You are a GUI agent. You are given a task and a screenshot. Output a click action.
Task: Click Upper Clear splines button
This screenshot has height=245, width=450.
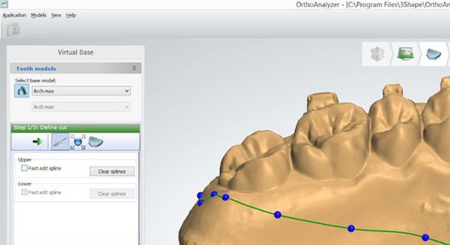coord(112,171)
